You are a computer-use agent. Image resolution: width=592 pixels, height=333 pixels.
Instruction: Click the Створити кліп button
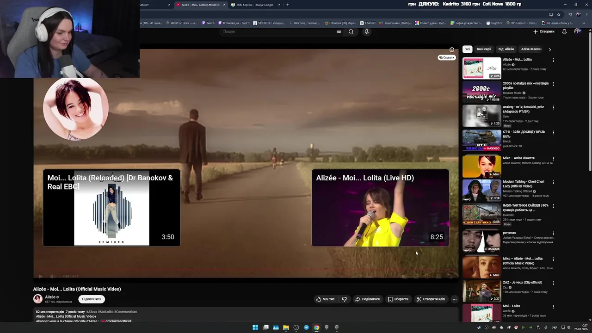[431, 299]
